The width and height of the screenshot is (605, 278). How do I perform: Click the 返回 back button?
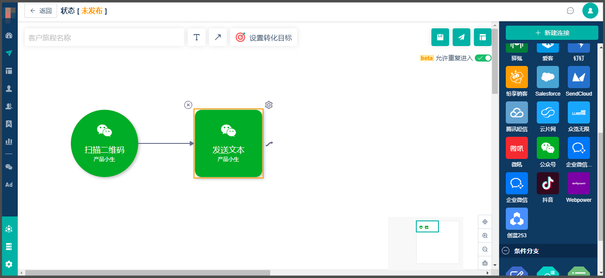(41, 11)
